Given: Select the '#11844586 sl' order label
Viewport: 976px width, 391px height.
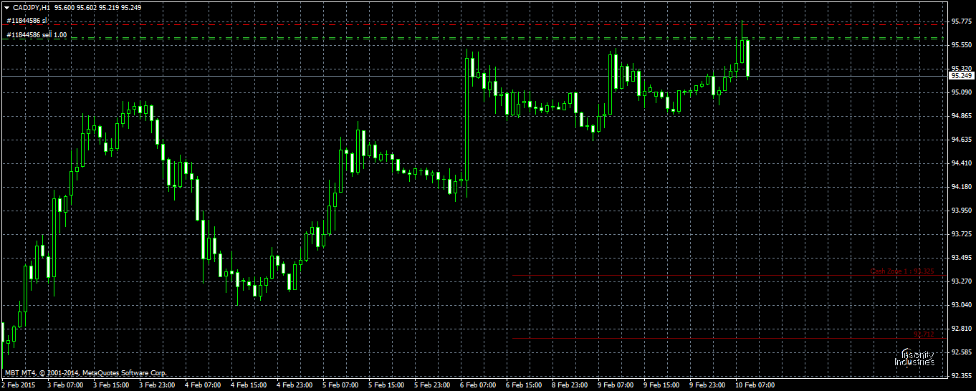Looking at the screenshot, I should click(x=27, y=21).
